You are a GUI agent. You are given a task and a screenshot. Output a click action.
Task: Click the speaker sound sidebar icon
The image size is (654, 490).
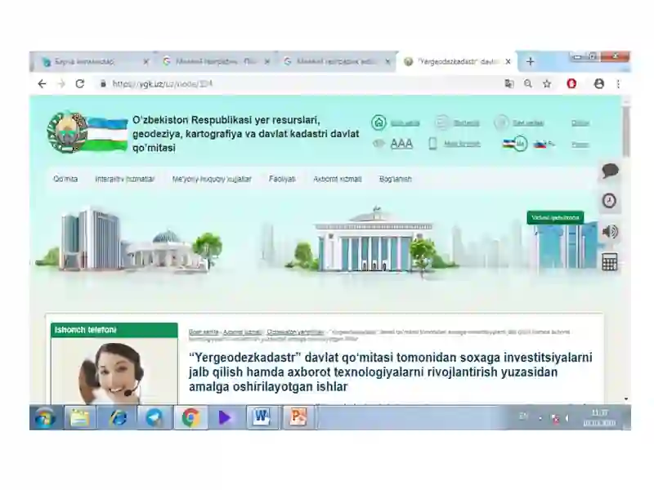click(610, 231)
